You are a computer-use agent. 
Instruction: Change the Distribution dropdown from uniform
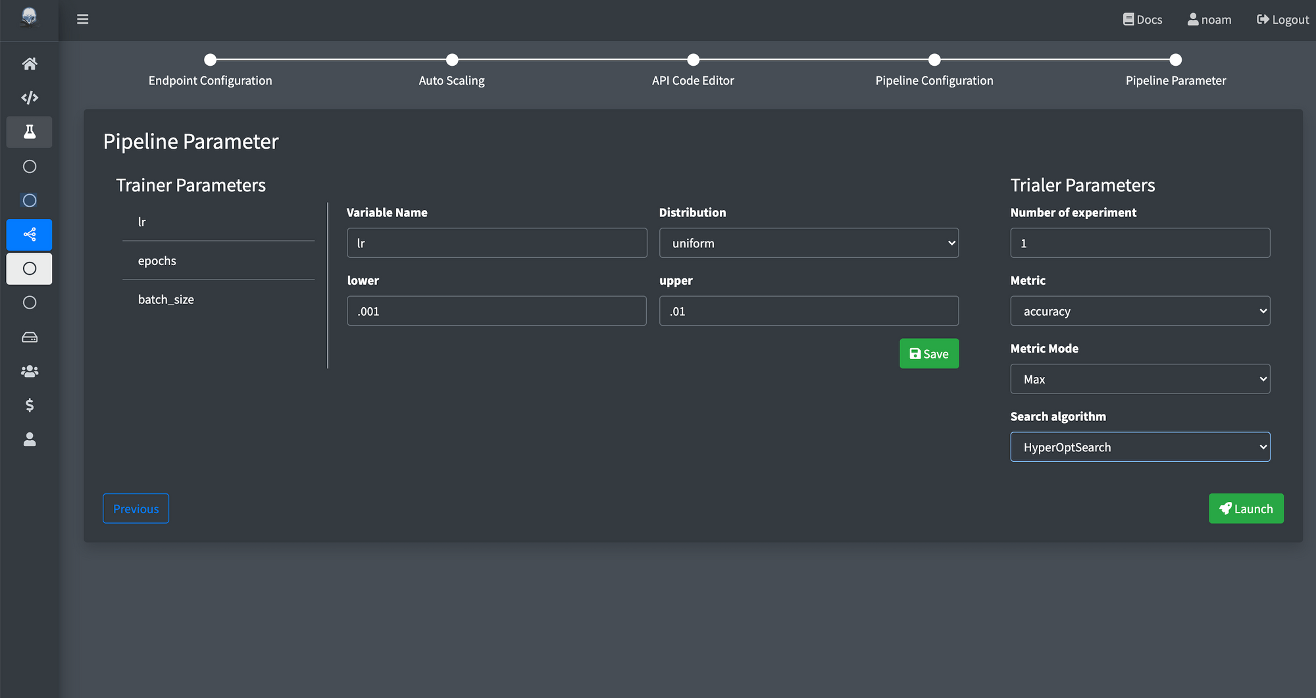pyautogui.click(x=809, y=243)
